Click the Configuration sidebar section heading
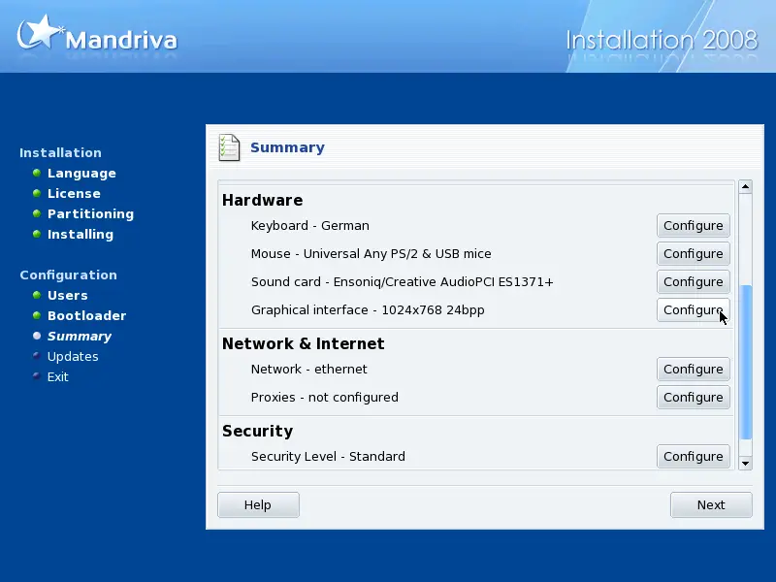The height and width of the screenshot is (582, 776). (x=68, y=275)
